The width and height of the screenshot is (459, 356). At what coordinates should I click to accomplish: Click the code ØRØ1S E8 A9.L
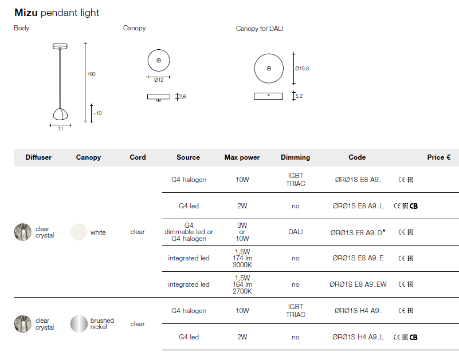[x=358, y=206]
